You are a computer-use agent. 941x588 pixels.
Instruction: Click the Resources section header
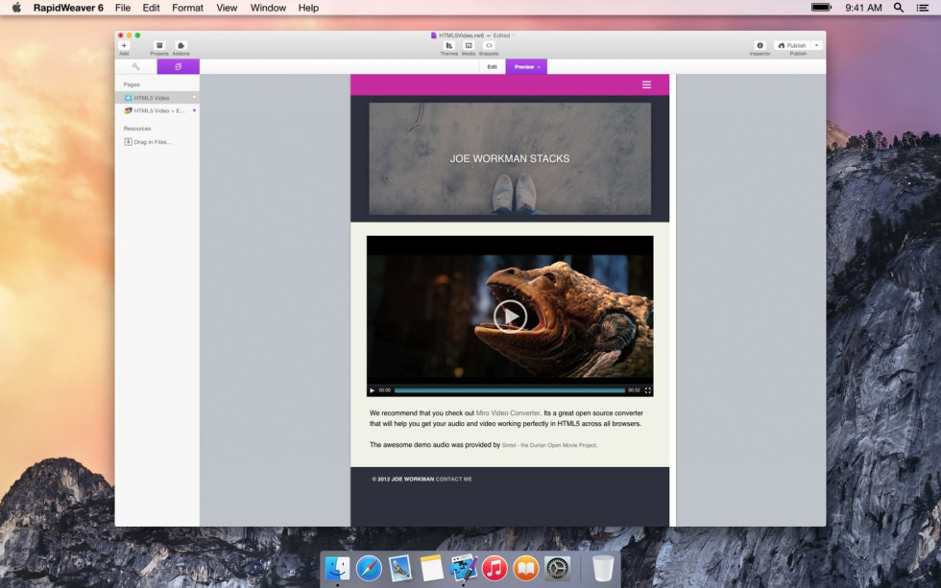click(137, 129)
